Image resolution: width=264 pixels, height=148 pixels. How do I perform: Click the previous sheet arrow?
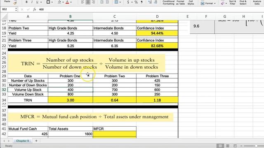[x=4, y=141]
